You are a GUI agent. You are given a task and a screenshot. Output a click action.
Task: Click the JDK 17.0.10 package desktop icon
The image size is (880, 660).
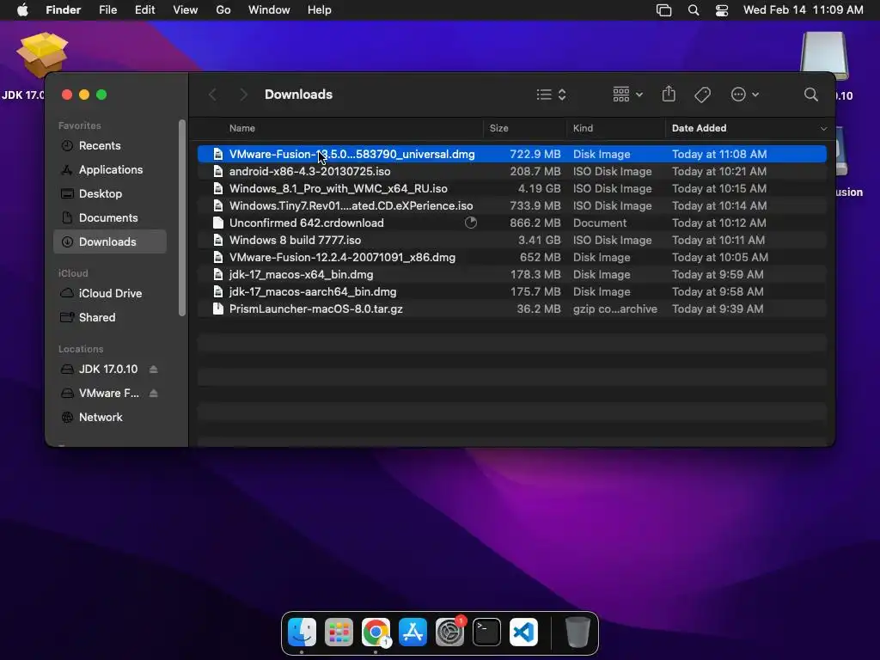(42, 55)
